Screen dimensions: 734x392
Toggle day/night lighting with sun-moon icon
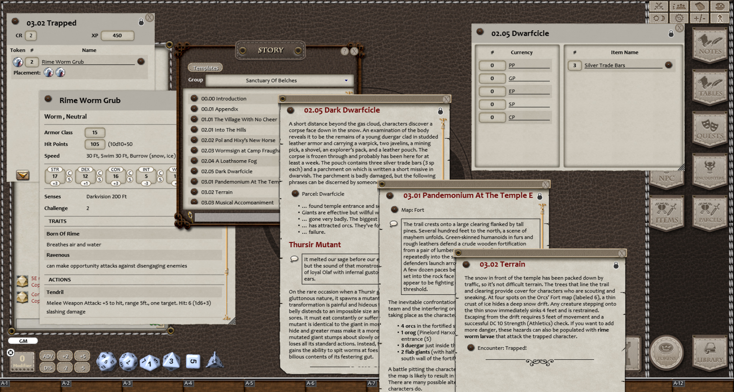click(x=658, y=18)
